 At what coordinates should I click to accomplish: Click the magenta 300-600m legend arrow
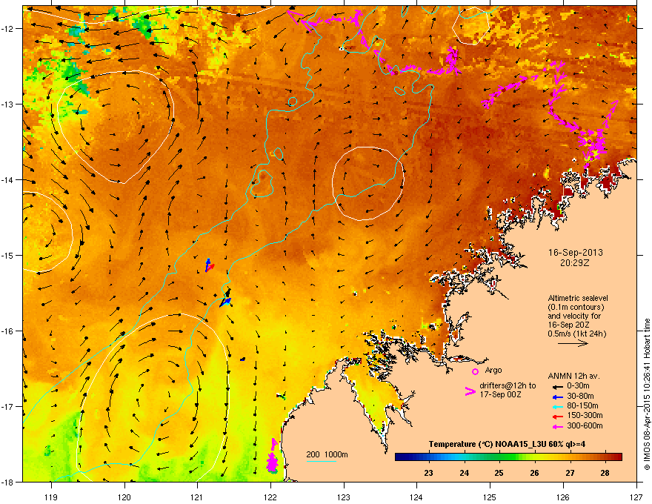557,427
